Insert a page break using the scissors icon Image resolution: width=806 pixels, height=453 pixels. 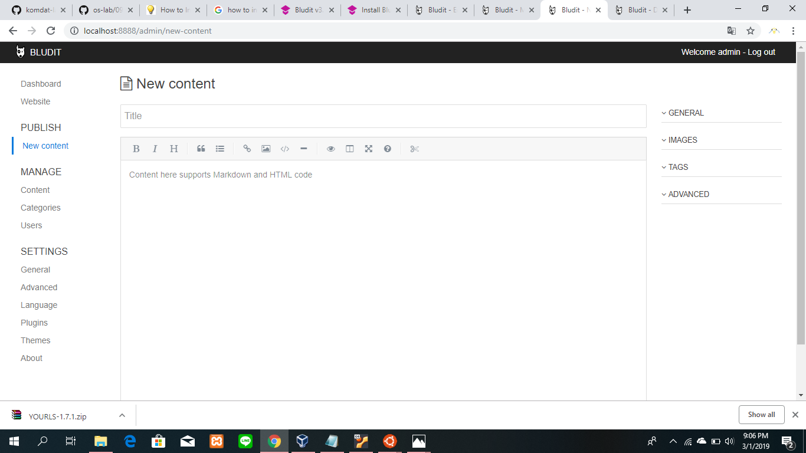tap(415, 149)
